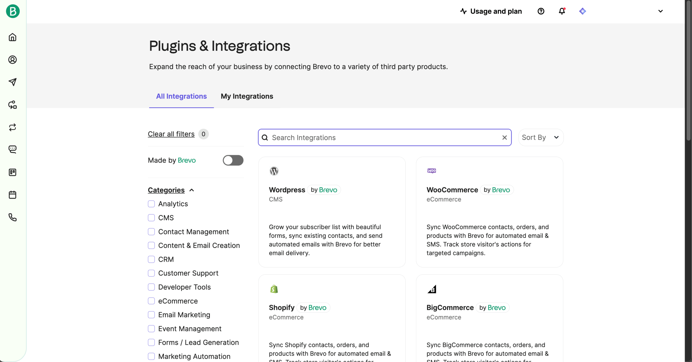The height and width of the screenshot is (362, 692).
Task: Check Content & Email Creation category
Action: [x=151, y=245]
